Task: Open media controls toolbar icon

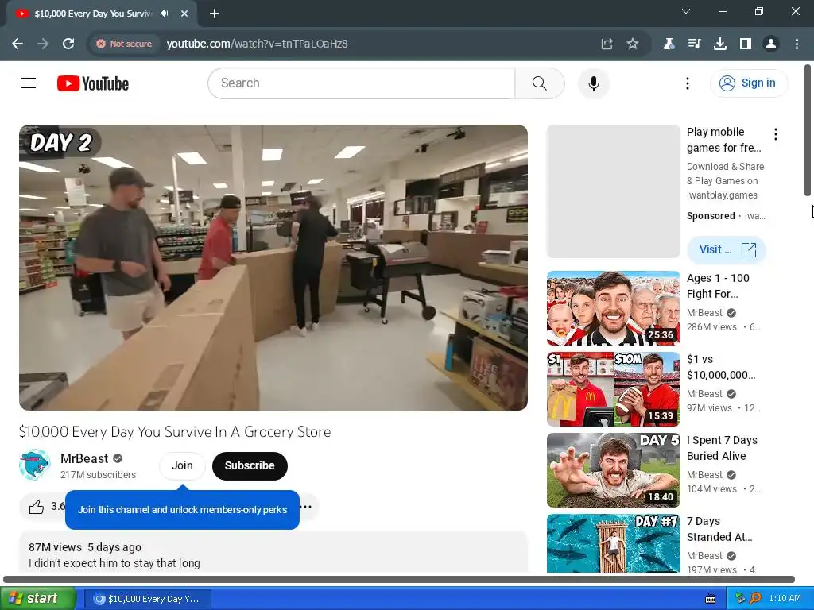Action: pyautogui.click(x=694, y=44)
